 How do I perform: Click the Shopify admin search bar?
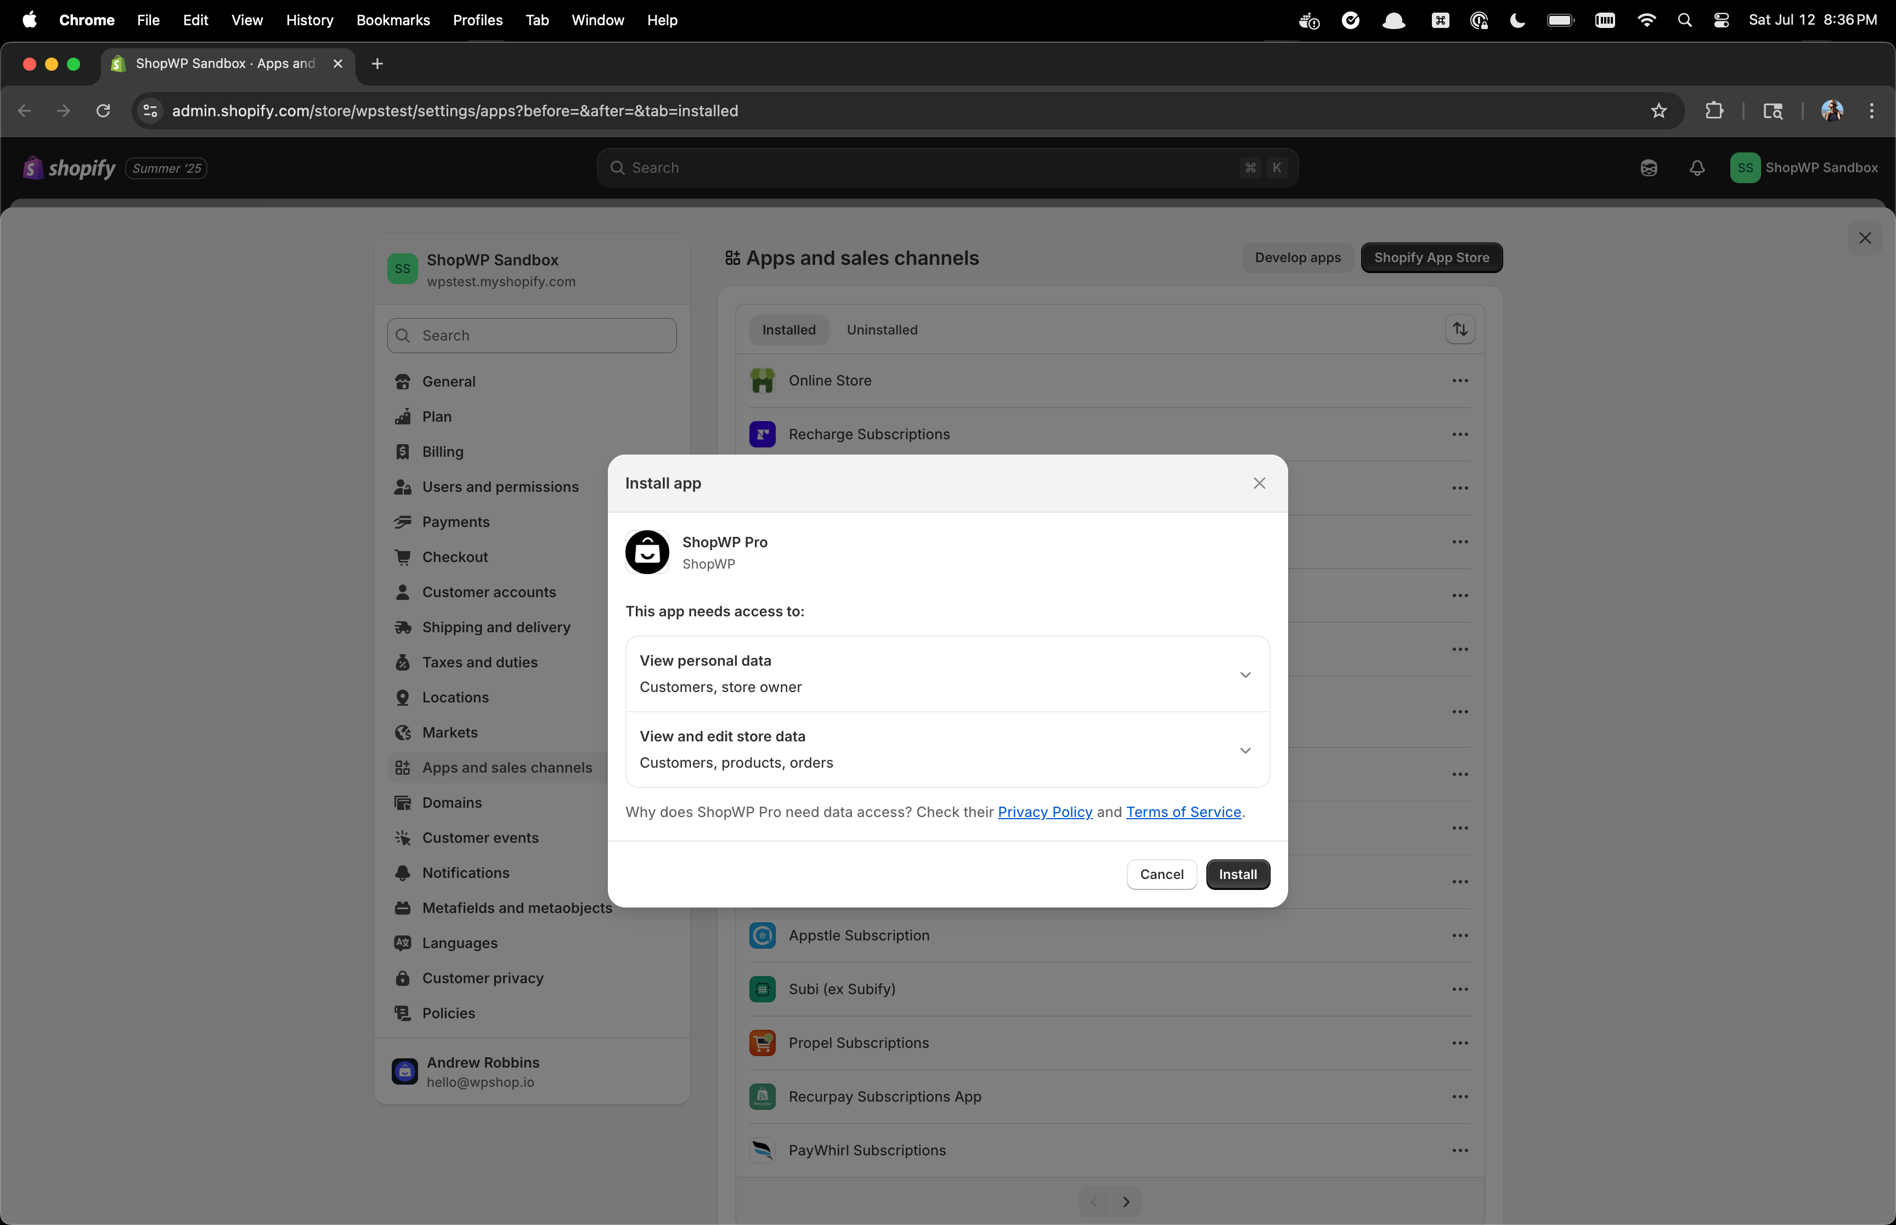[947, 168]
